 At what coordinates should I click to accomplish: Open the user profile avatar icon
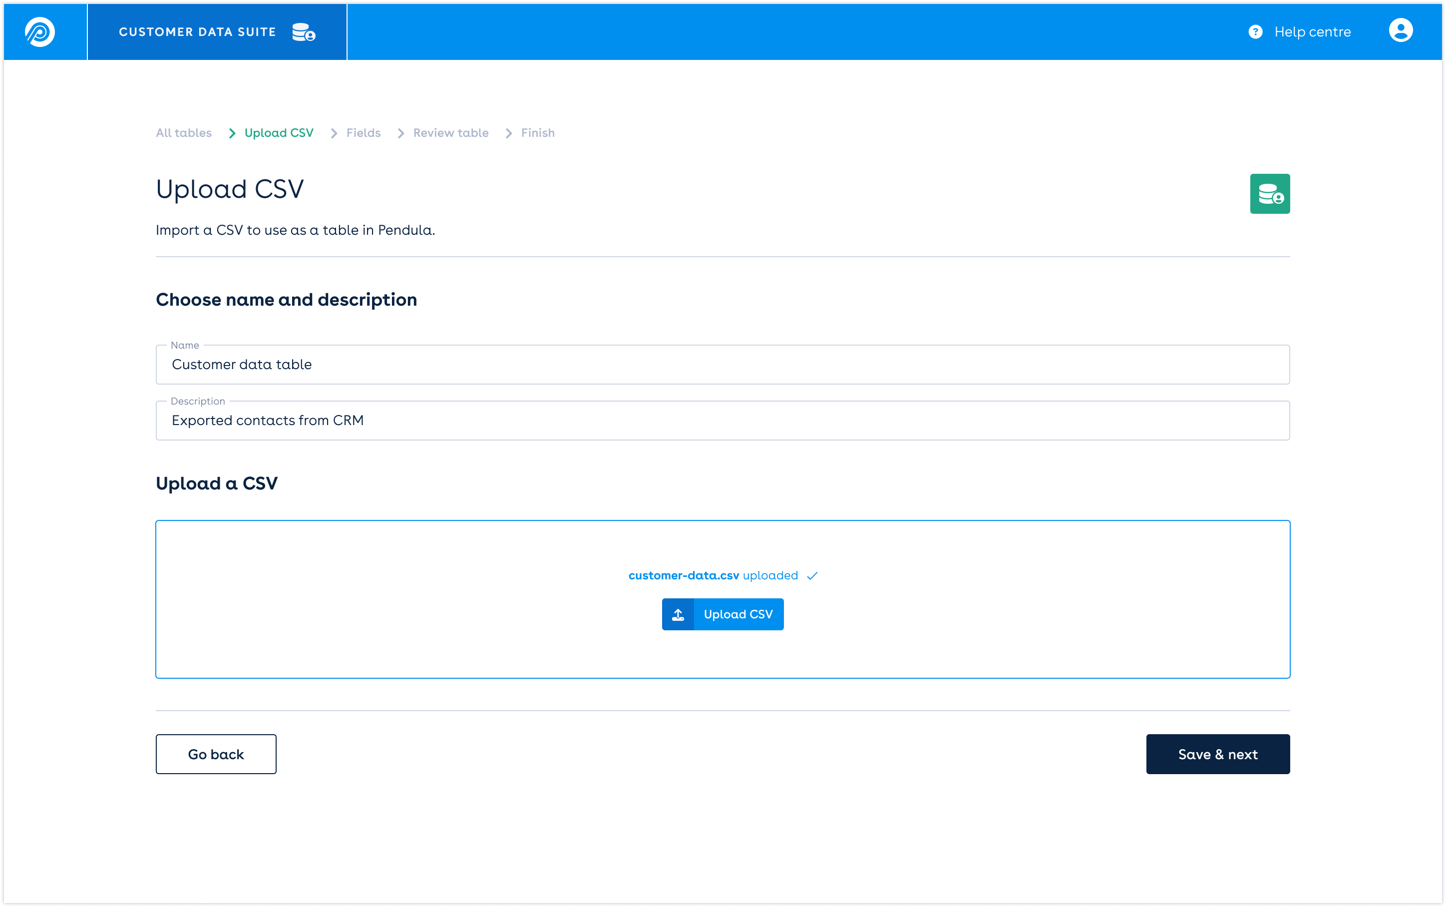(x=1401, y=30)
